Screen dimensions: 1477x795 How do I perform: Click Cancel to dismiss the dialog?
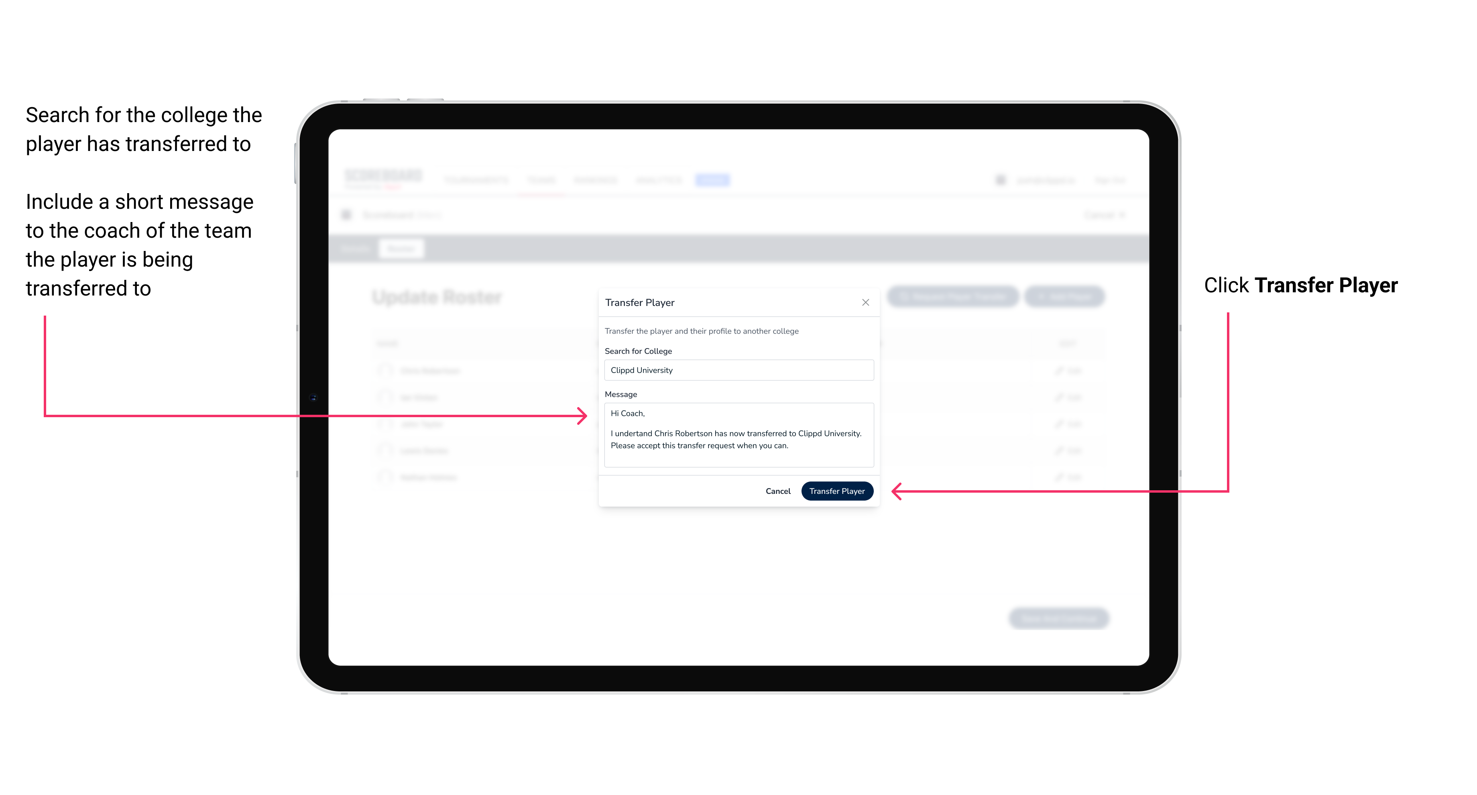(x=779, y=491)
